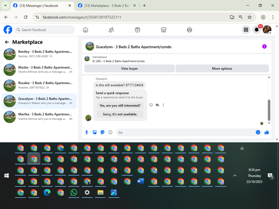Open the account profile picture menu
This screenshot has width=279, height=209.
click(267, 30)
